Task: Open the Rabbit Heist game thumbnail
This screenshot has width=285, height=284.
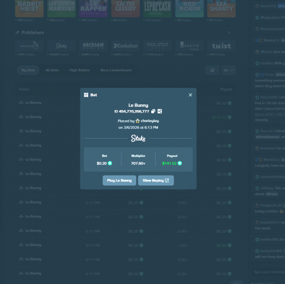Action: coord(29,9)
